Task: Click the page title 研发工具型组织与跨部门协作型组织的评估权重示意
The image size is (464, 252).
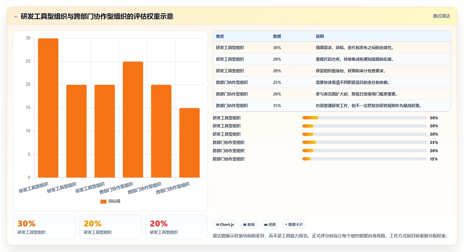Action: 97,16
